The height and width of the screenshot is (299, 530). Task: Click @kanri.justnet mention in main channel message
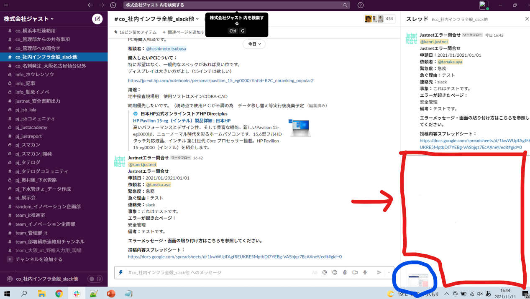click(142, 165)
